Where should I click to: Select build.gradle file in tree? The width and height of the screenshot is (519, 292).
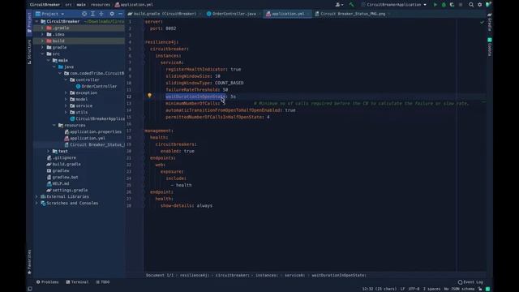tap(63, 164)
